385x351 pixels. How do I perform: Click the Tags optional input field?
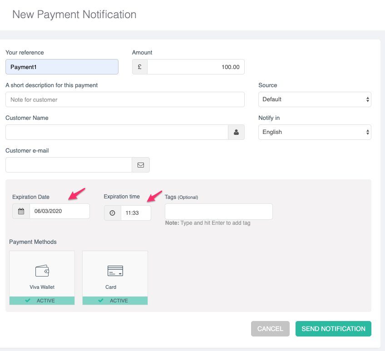tap(219, 212)
